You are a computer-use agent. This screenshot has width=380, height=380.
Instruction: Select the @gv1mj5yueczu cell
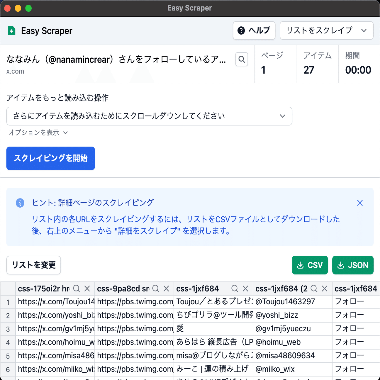293,329
